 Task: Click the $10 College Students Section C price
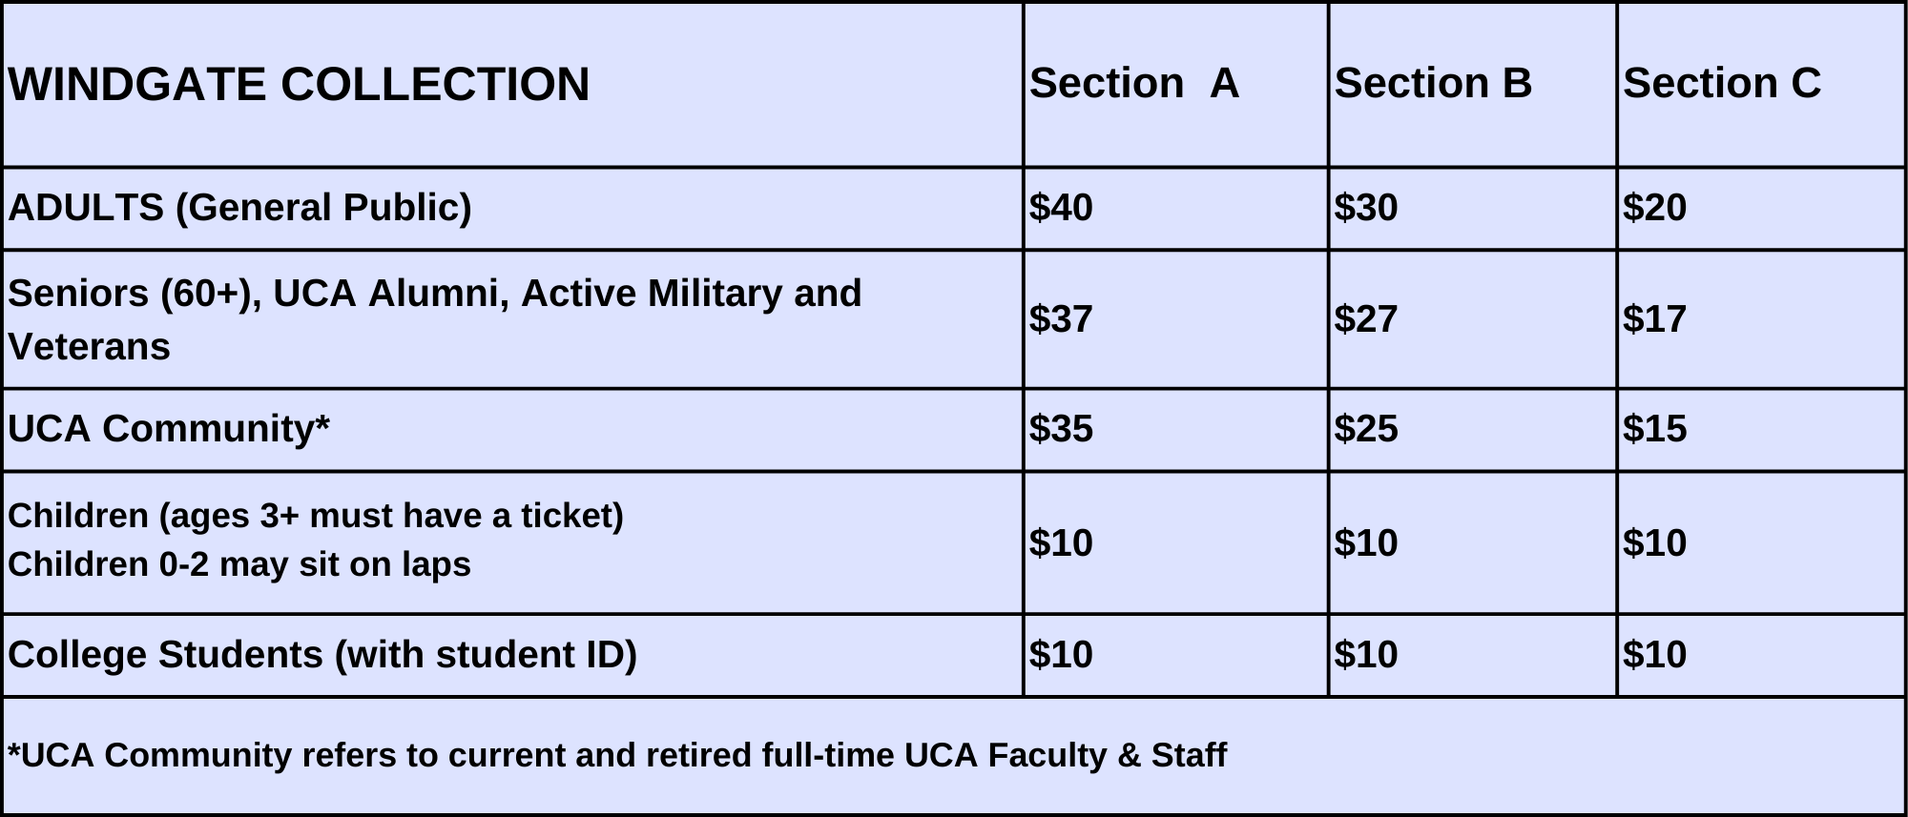[x=1654, y=655]
